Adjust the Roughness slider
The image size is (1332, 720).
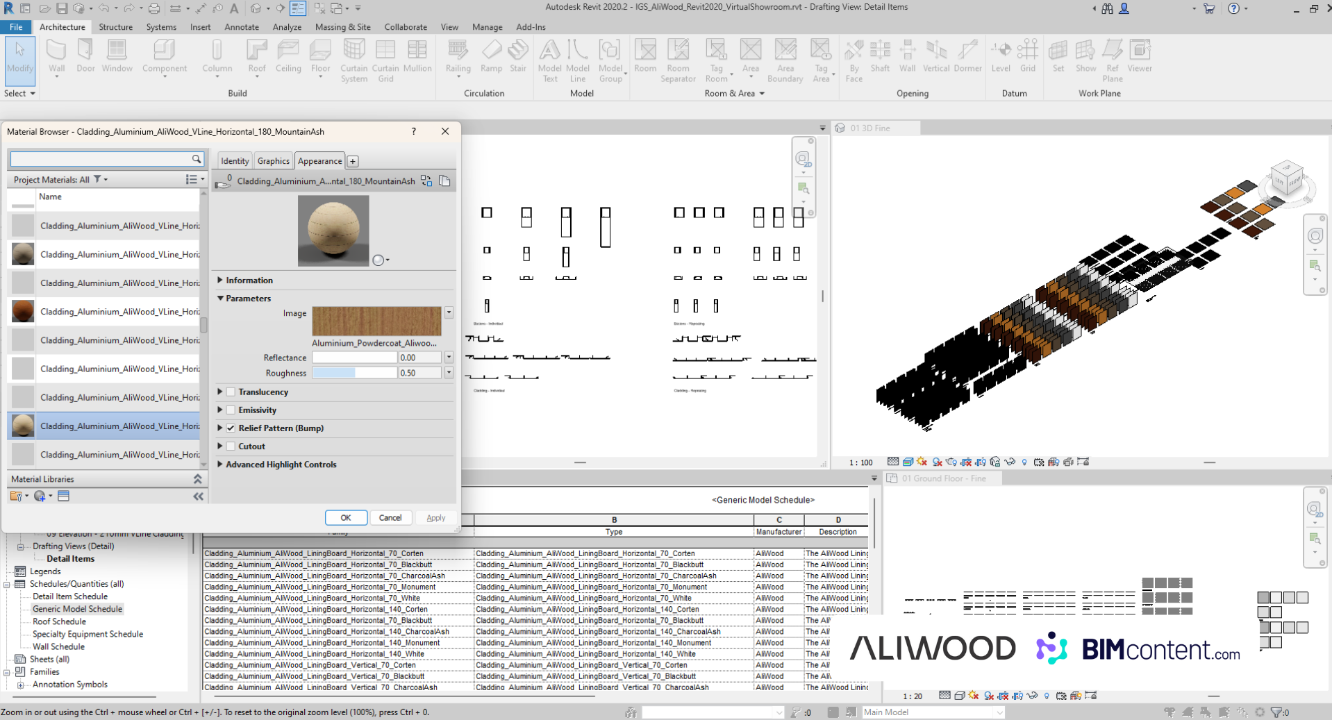point(354,374)
